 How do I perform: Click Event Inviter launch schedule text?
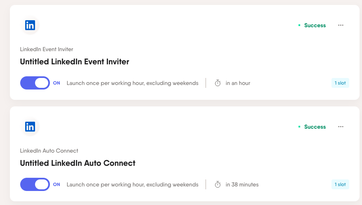132,83
